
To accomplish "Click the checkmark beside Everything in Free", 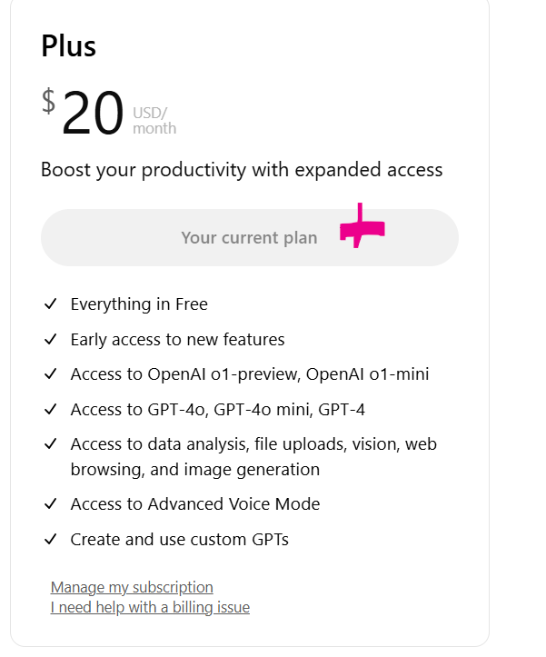I will [51, 304].
